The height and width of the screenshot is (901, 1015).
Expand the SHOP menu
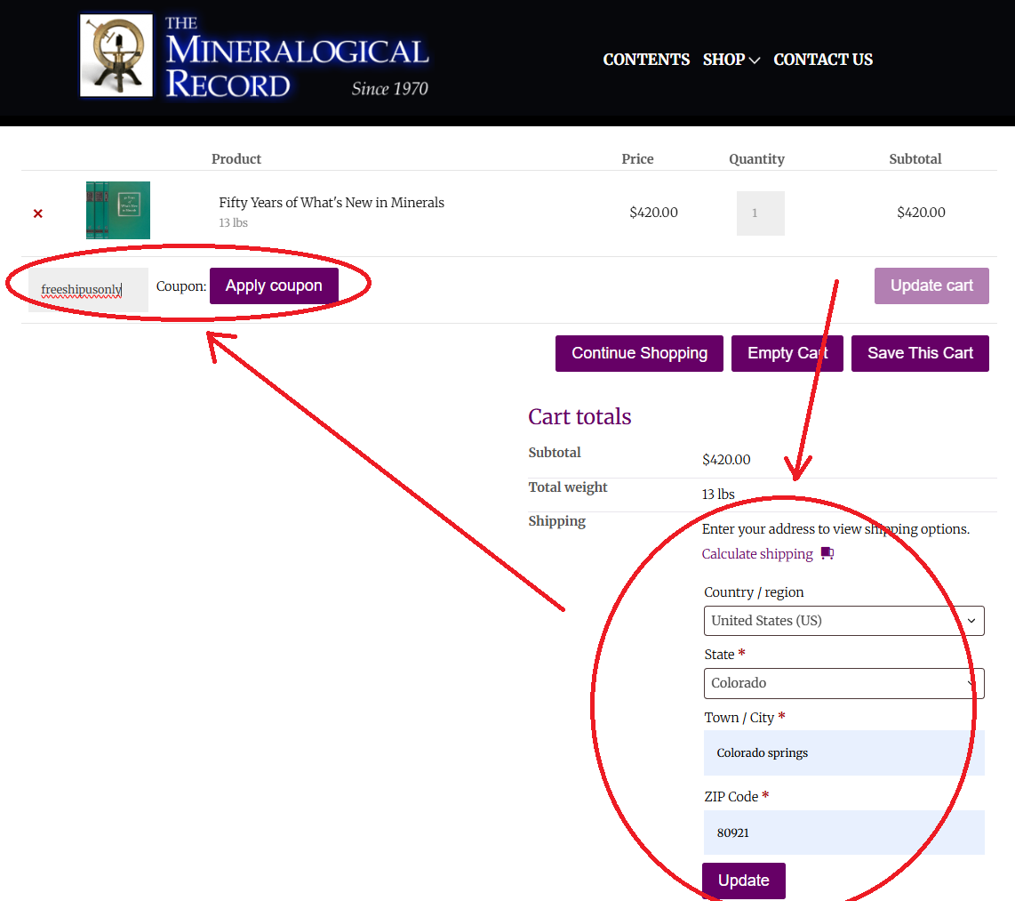pyautogui.click(x=731, y=60)
